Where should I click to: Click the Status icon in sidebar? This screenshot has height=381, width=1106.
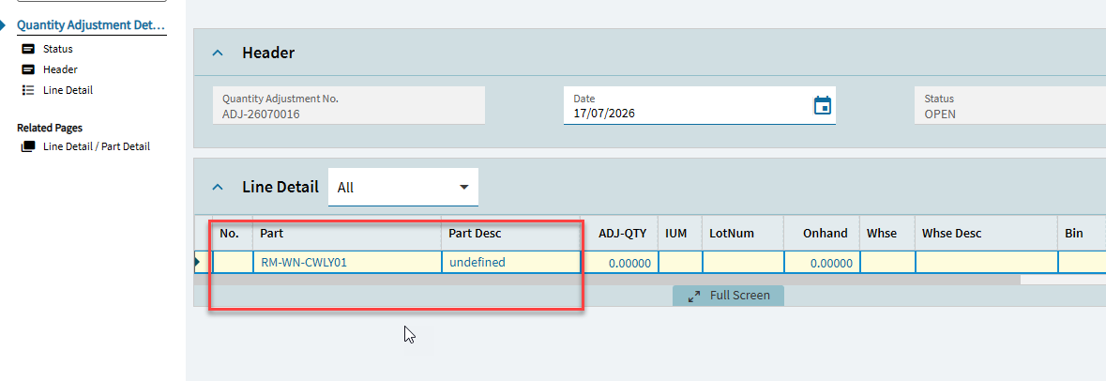(x=28, y=50)
